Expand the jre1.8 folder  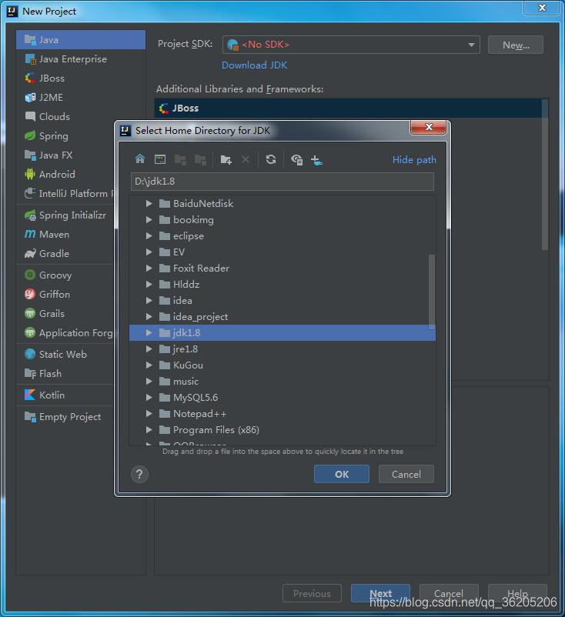coord(149,349)
